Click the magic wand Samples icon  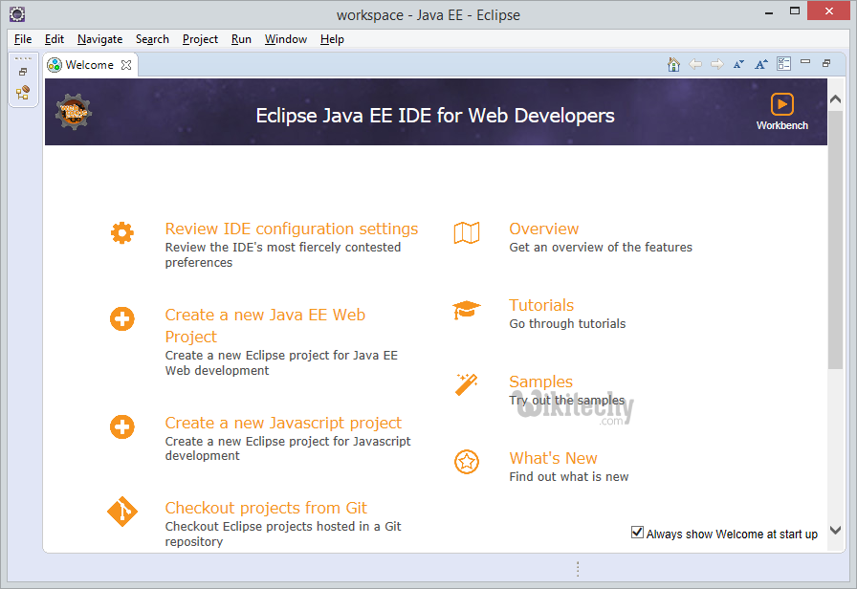click(466, 385)
